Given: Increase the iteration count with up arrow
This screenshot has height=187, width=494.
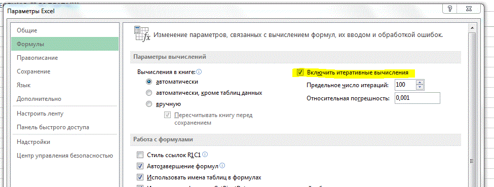Looking at the screenshot, I should 420,83.
